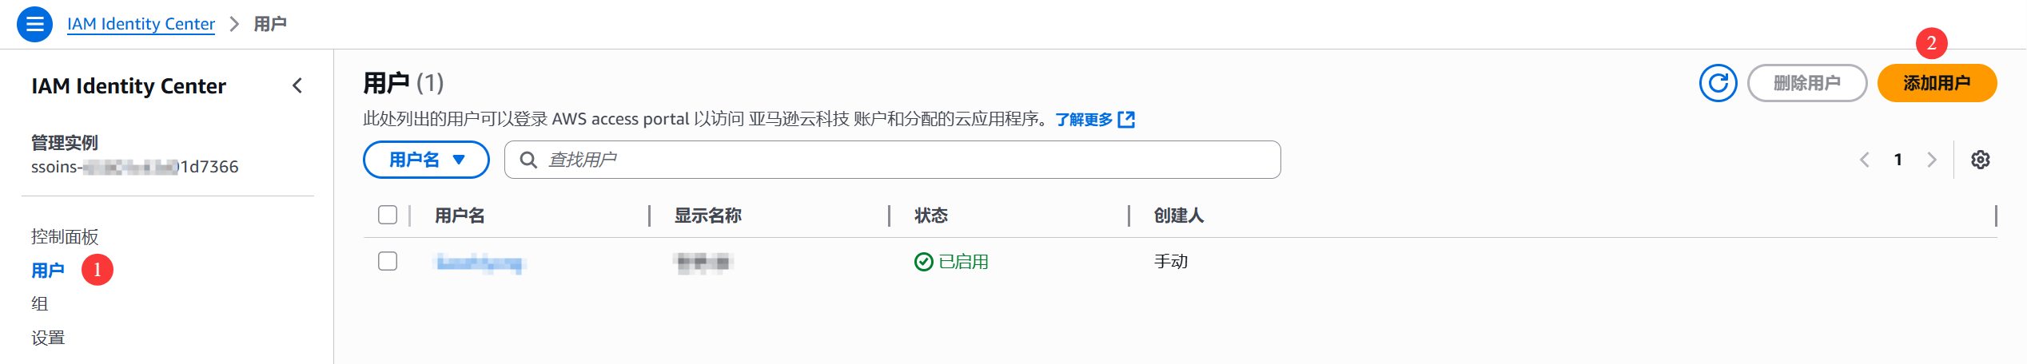Open 设置 in the sidebar
Image resolution: width=2027 pixels, height=364 pixels.
point(48,338)
